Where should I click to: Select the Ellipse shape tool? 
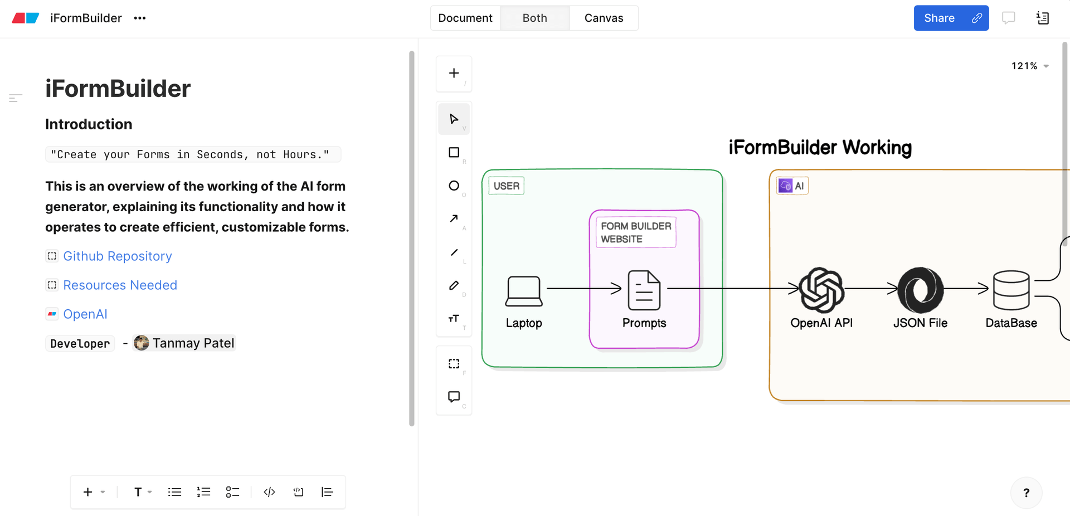click(454, 186)
